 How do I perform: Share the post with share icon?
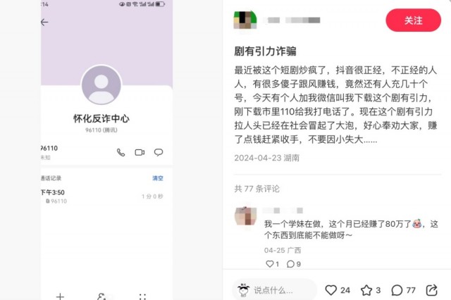pyautogui.click(x=431, y=290)
